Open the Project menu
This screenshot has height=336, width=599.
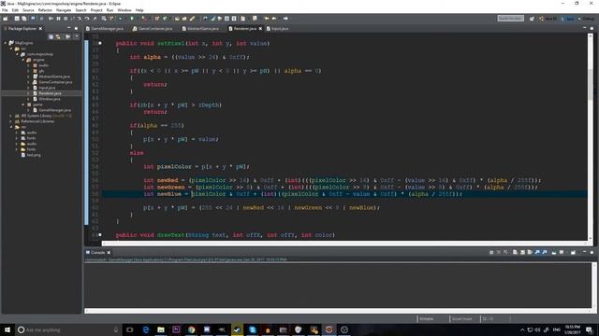click(96, 10)
